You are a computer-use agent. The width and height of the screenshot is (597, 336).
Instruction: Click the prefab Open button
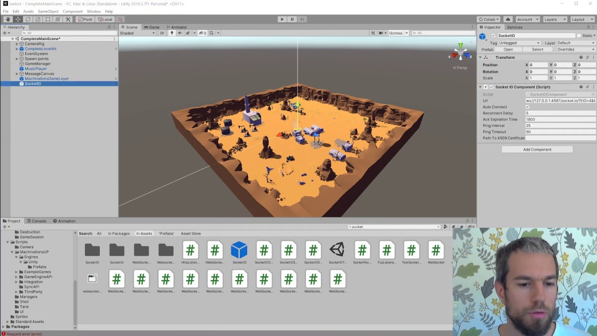508,49
